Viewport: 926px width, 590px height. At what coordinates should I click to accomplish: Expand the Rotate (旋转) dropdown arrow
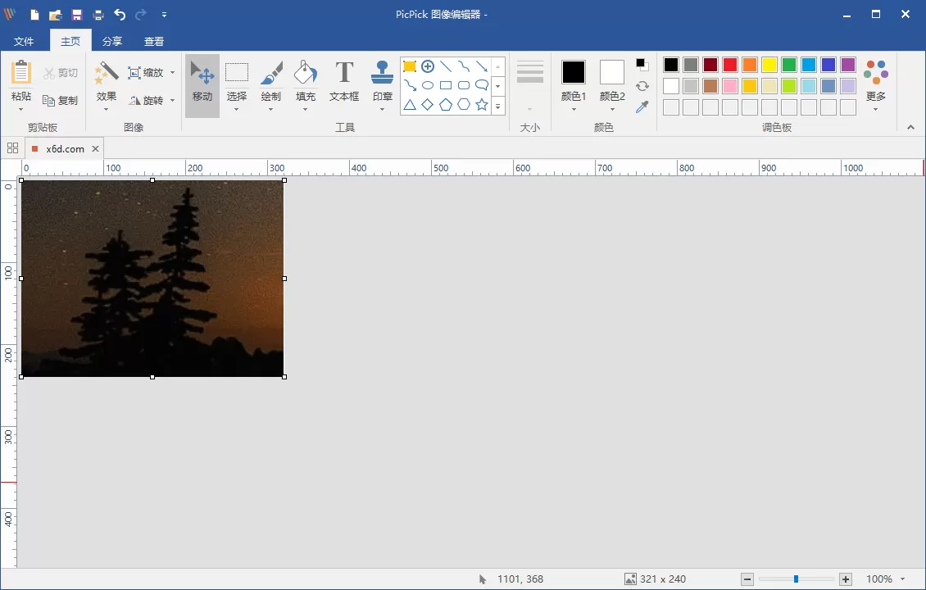tap(172, 101)
